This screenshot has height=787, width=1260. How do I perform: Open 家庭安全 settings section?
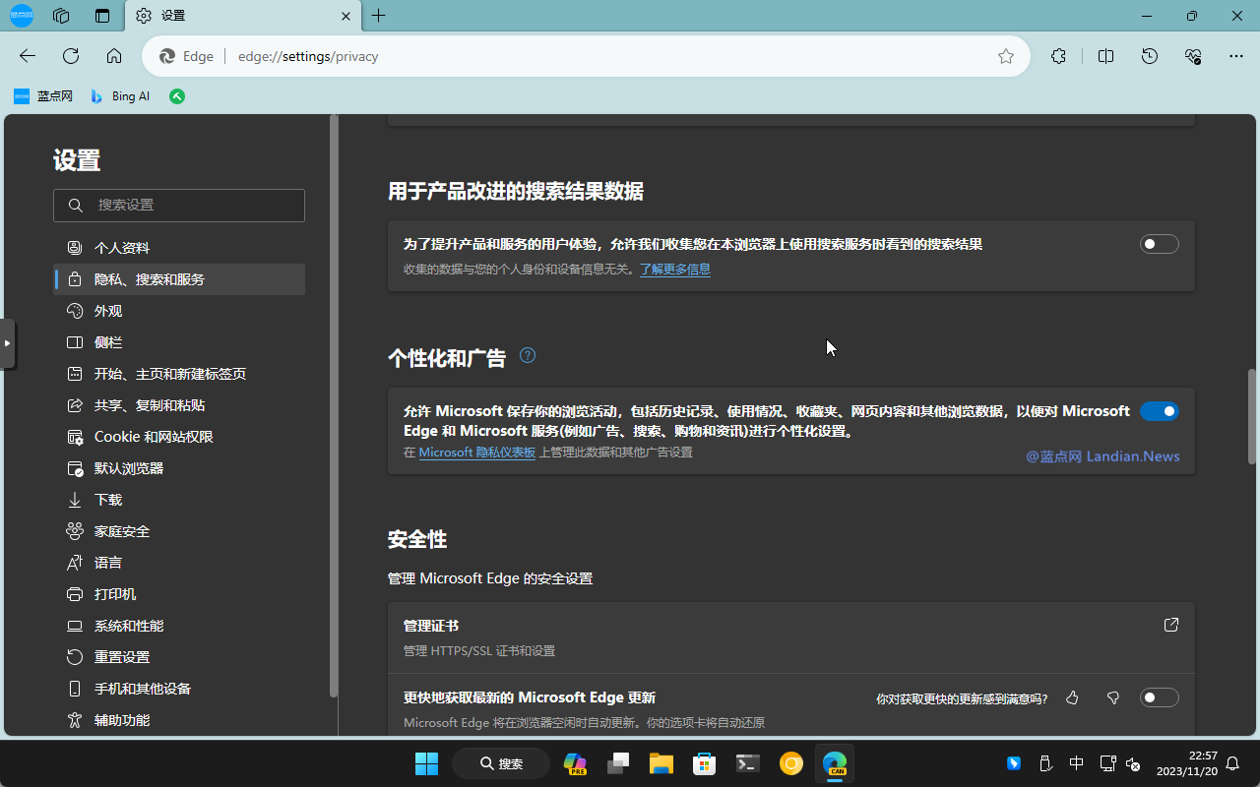point(179,531)
